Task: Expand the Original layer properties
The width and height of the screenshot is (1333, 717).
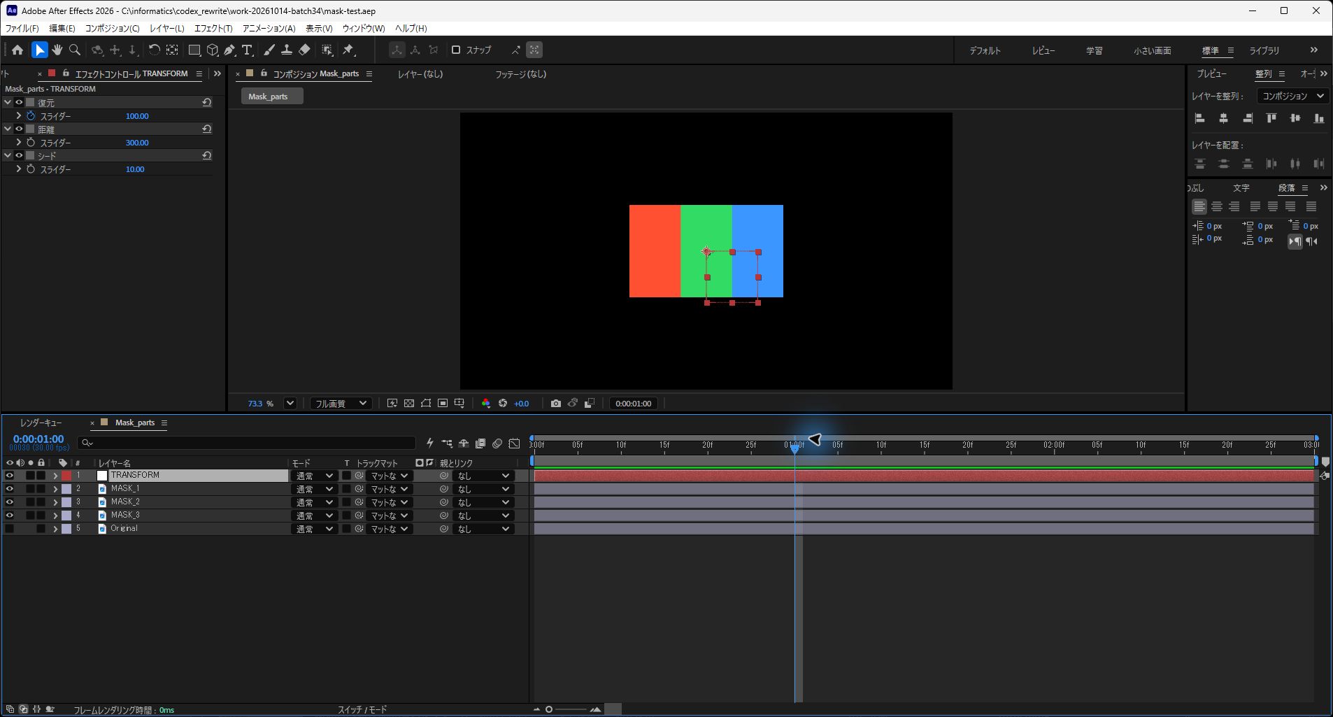Action: tap(55, 529)
